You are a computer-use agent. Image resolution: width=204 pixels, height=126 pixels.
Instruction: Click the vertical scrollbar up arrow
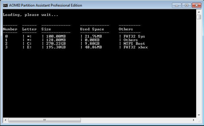[199, 12]
